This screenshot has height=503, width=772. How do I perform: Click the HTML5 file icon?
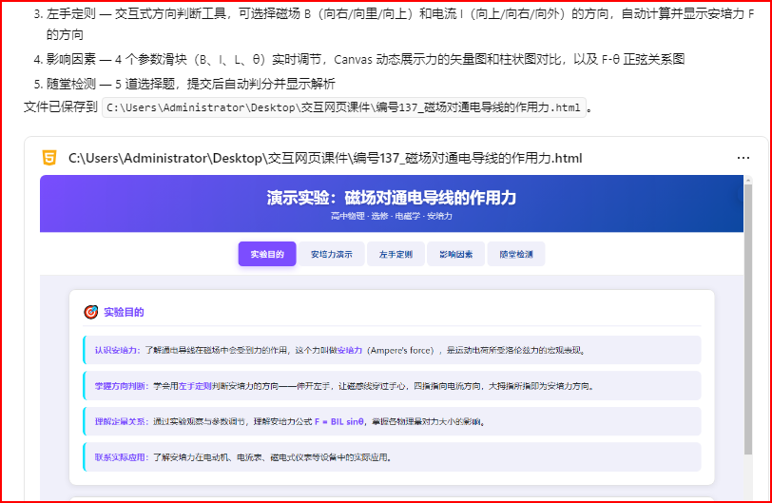coord(49,158)
